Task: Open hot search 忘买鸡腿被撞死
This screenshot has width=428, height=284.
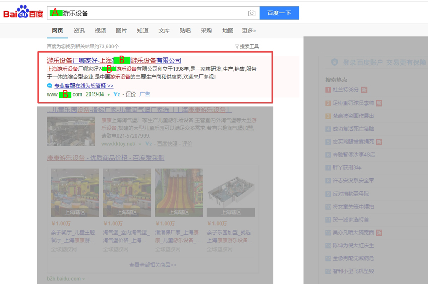Action: point(353,142)
